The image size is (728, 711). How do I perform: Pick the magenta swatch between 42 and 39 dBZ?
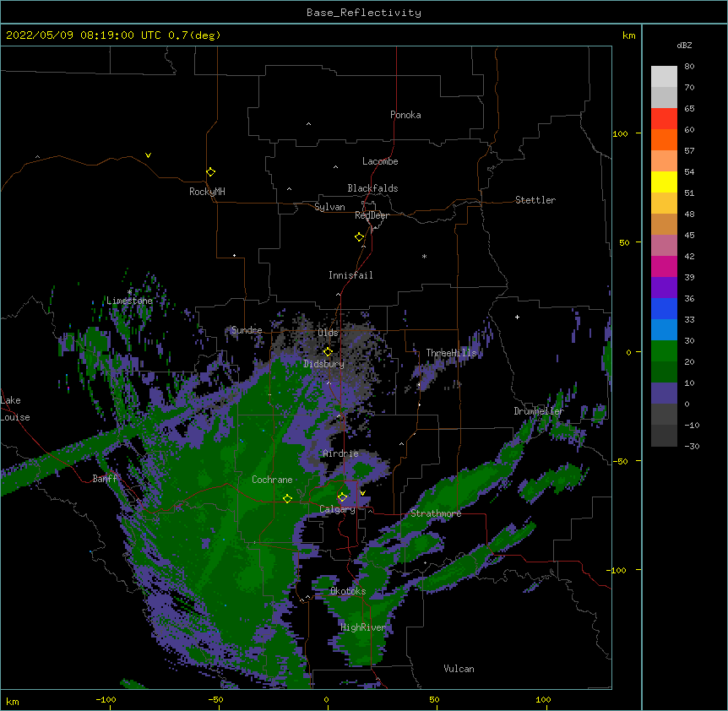click(664, 266)
